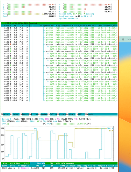
Task: Sort htop by the CPU% column header
Action: 15,23
